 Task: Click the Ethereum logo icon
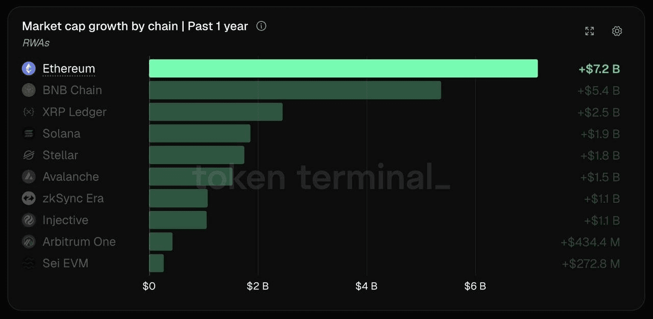29,68
